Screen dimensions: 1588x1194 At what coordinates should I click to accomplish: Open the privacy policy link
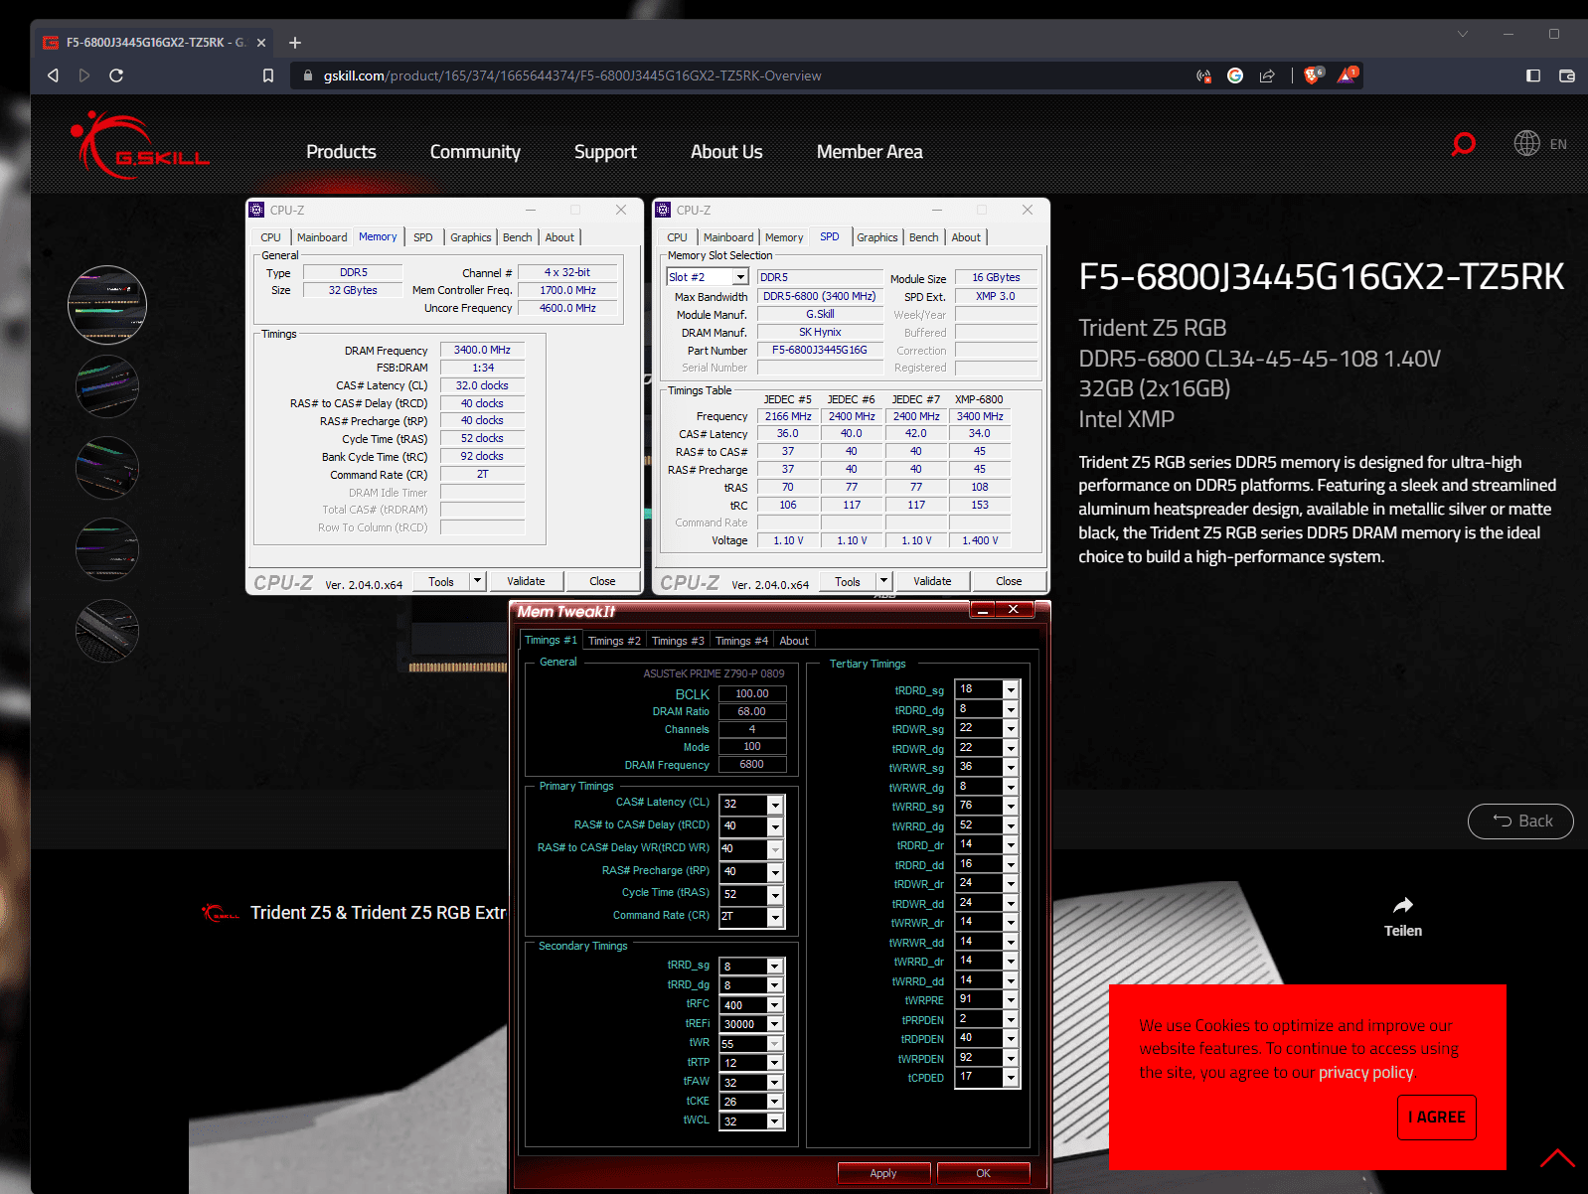[x=1365, y=1073]
